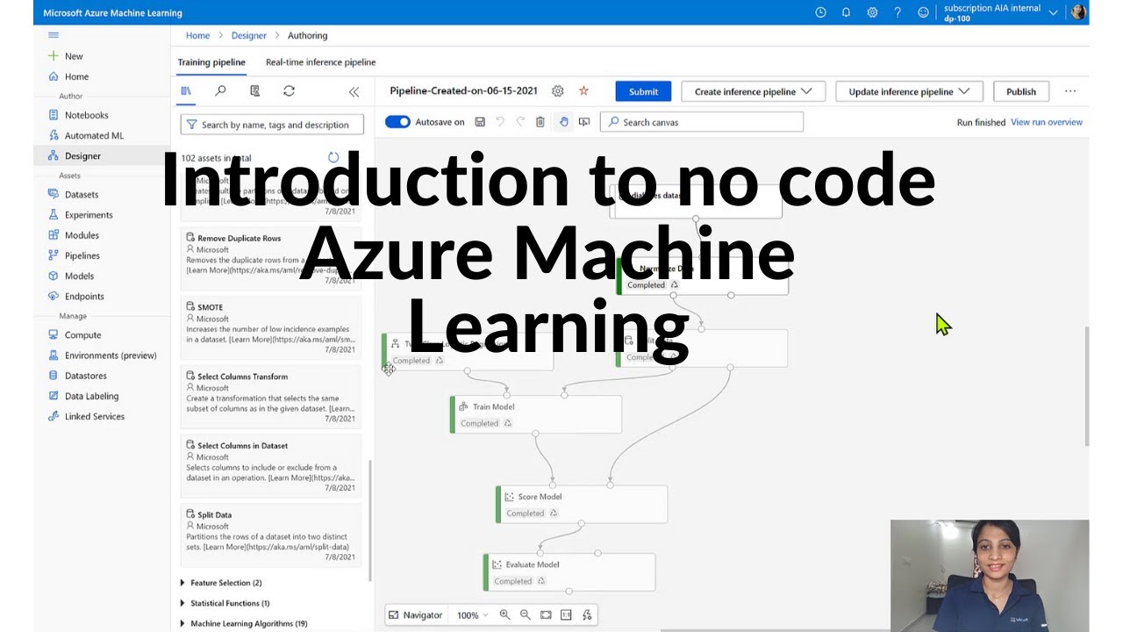Open View run overview link
Image resolution: width=1123 pixels, height=632 pixels.
point(1047,122)
